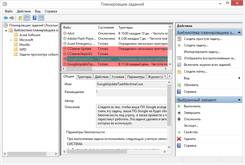Click the clock icon of the AAct task

coord(65,33)
